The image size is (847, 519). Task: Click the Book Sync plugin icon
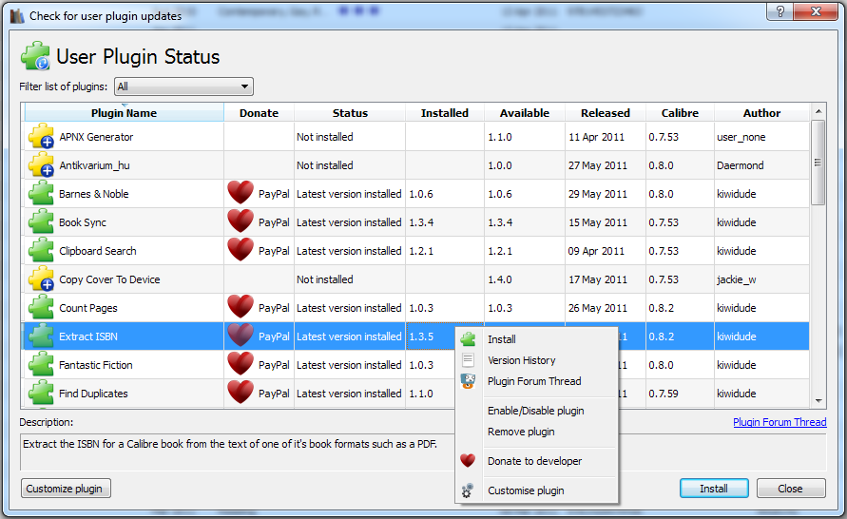pos(41,222)
